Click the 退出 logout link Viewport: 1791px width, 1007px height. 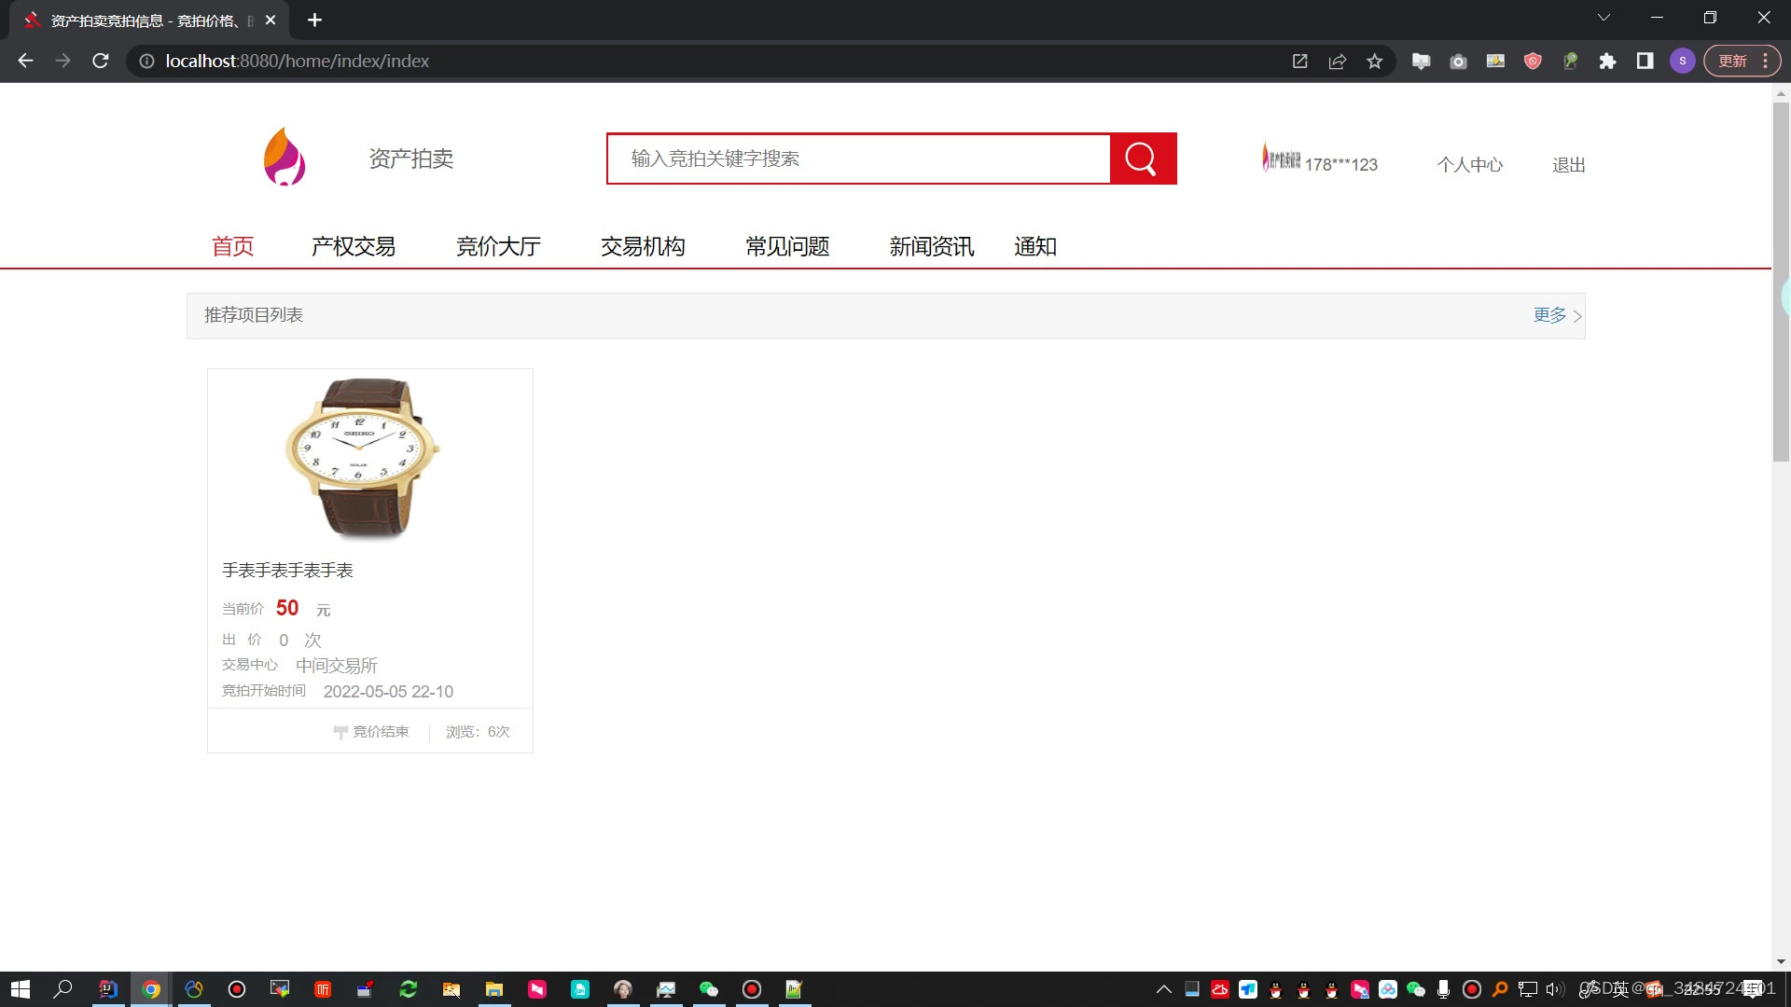(x=1568, y=165)
